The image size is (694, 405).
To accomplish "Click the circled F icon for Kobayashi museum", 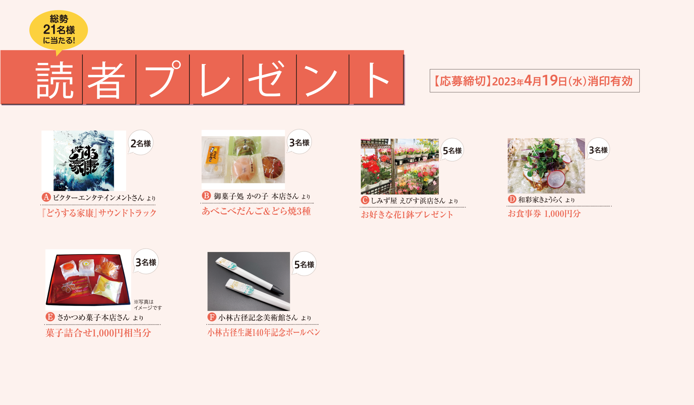I will pyautogui.click(x=212, y=317).
